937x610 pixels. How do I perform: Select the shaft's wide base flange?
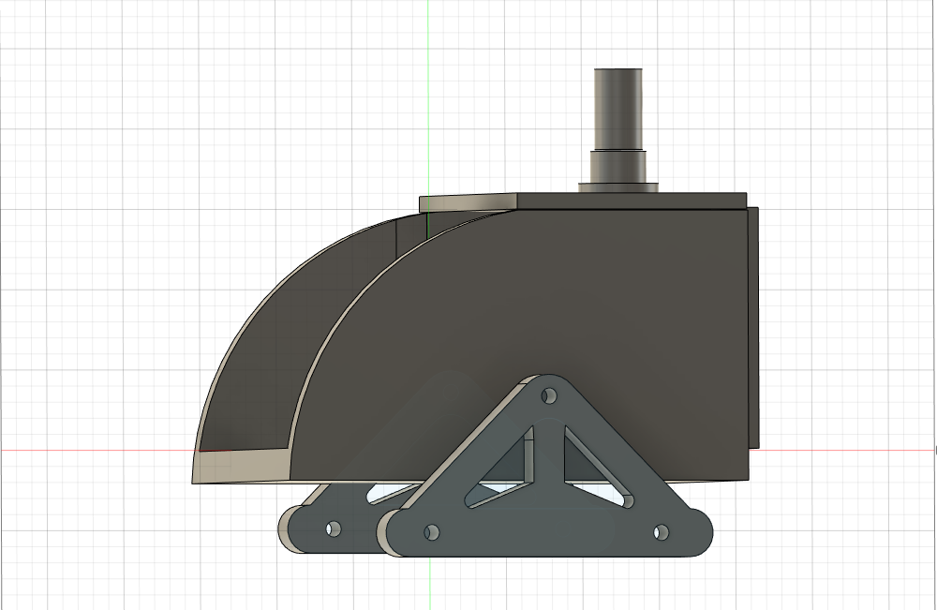[617, 187]
